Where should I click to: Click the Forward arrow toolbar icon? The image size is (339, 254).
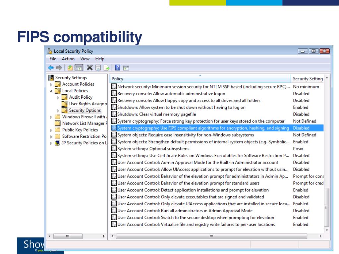click(59, 68)
